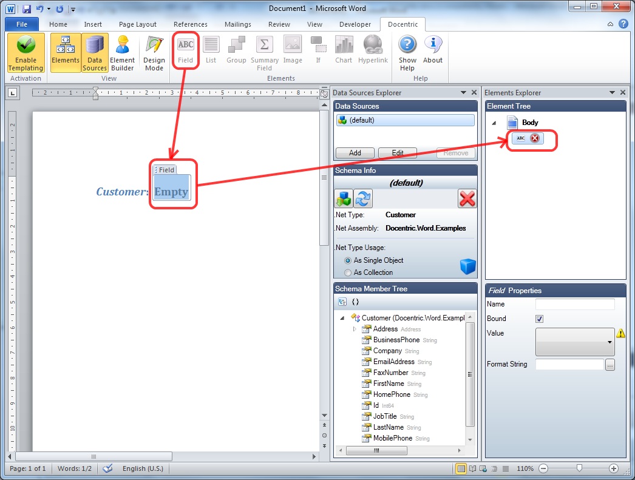Delete schema with the red X icon

(x=467, y=198)
